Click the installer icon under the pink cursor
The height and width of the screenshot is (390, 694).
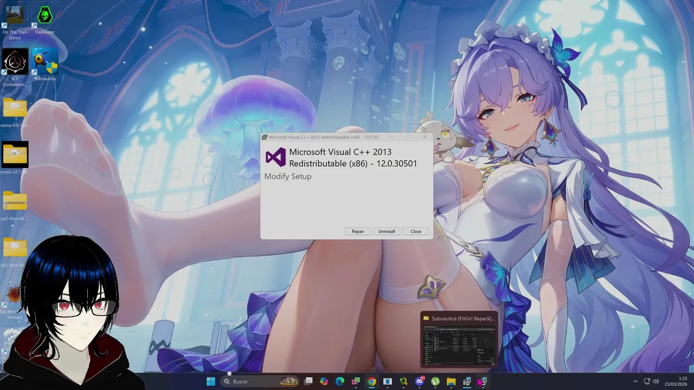click(x=482, y=381)
